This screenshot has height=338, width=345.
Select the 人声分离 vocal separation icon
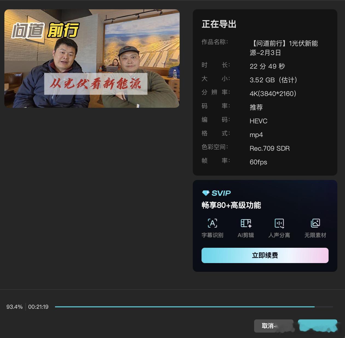click(279, 223)
